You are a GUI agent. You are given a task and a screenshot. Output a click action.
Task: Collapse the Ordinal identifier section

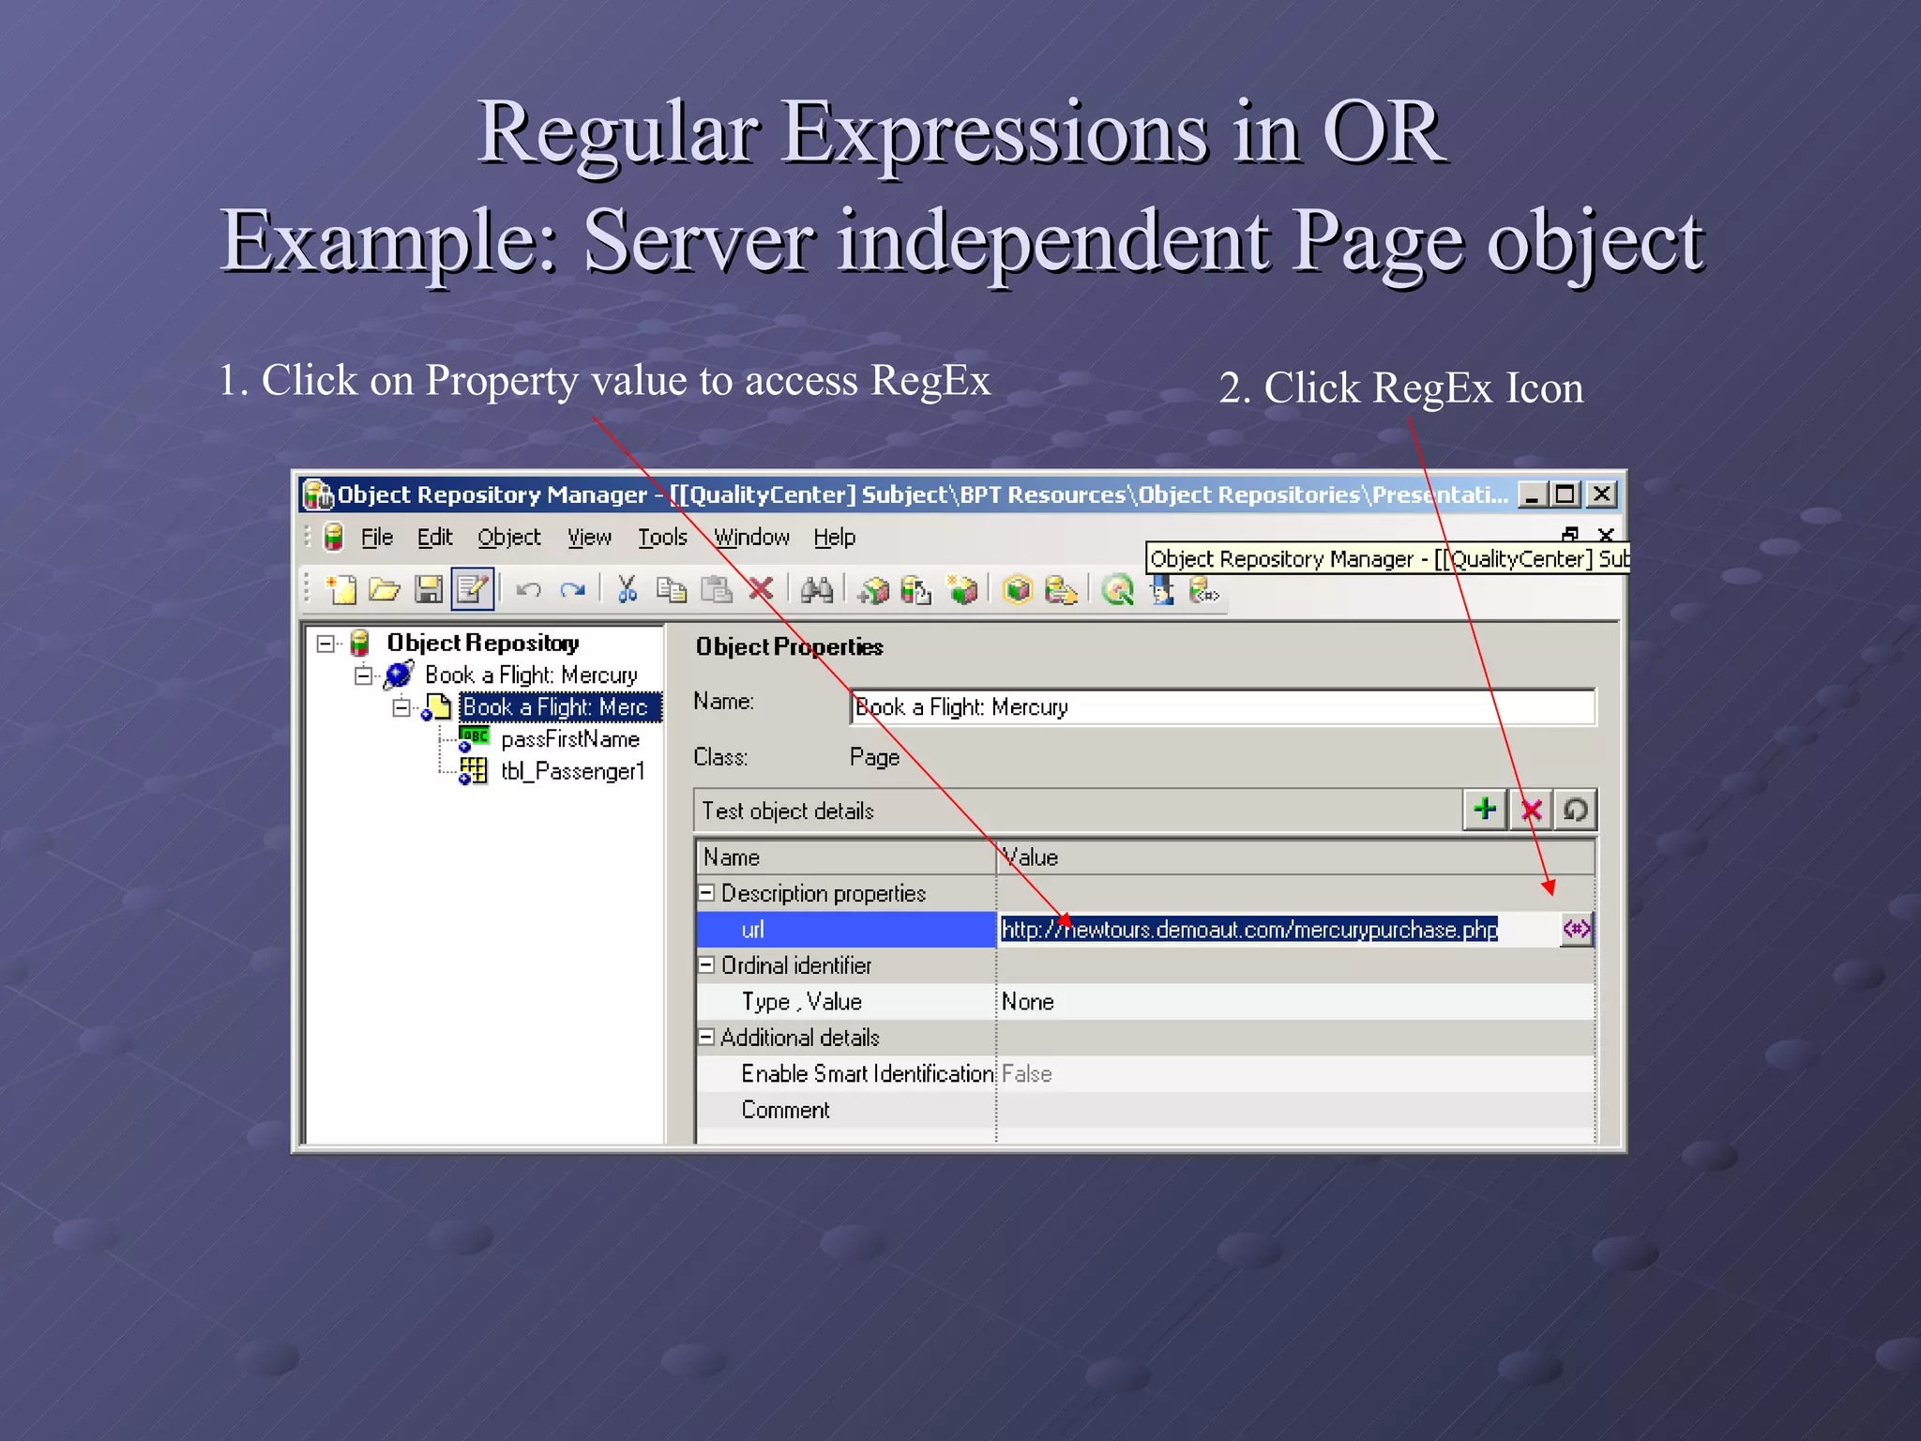[x=707, y=965]
